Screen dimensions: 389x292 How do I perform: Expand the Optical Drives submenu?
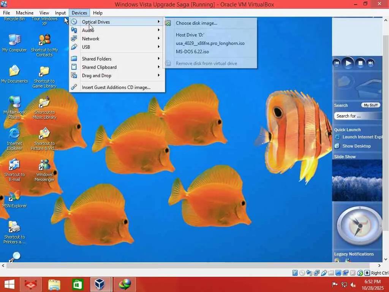coord(117,22)
